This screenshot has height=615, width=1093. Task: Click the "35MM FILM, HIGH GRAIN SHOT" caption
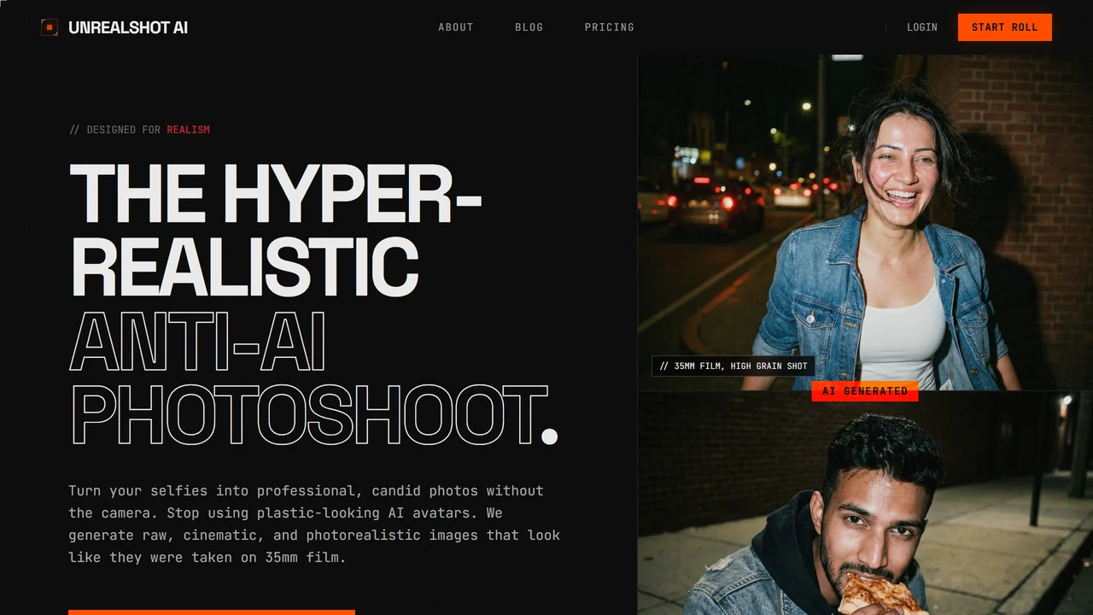coord(734,366)
